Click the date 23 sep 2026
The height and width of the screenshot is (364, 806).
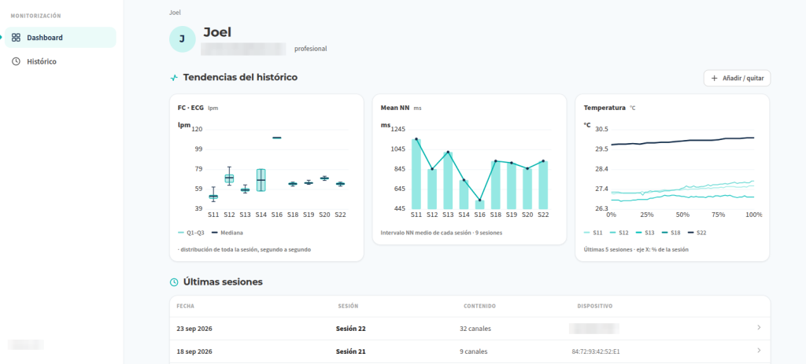(194, 329)
